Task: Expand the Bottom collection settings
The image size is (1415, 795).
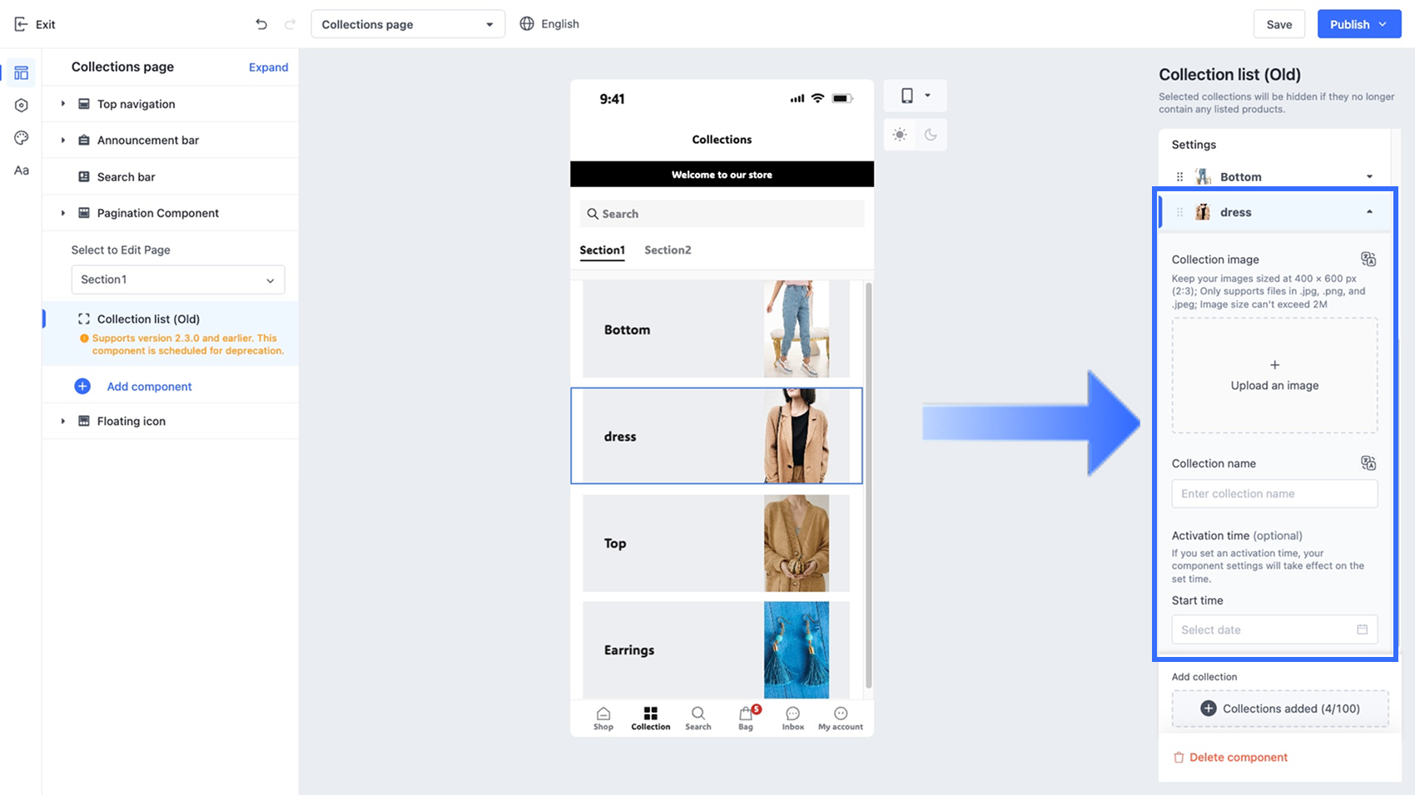Action: coord(1369,176)
